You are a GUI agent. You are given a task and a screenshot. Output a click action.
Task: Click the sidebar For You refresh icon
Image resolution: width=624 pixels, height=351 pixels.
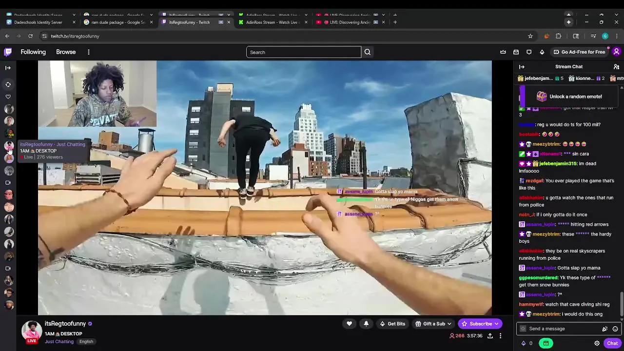tap(8, 84)
